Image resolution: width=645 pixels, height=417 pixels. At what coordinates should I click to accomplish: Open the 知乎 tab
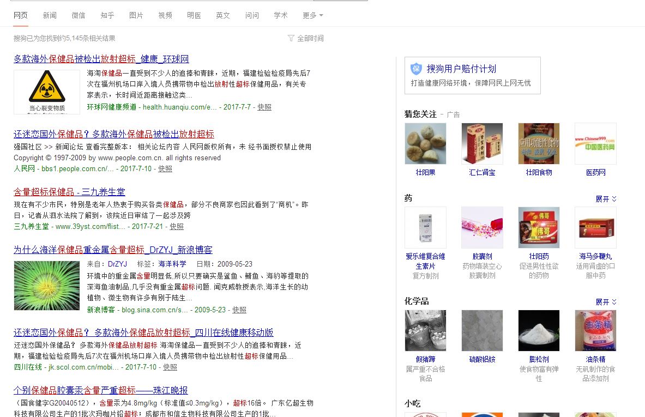[x=107, y=15]
